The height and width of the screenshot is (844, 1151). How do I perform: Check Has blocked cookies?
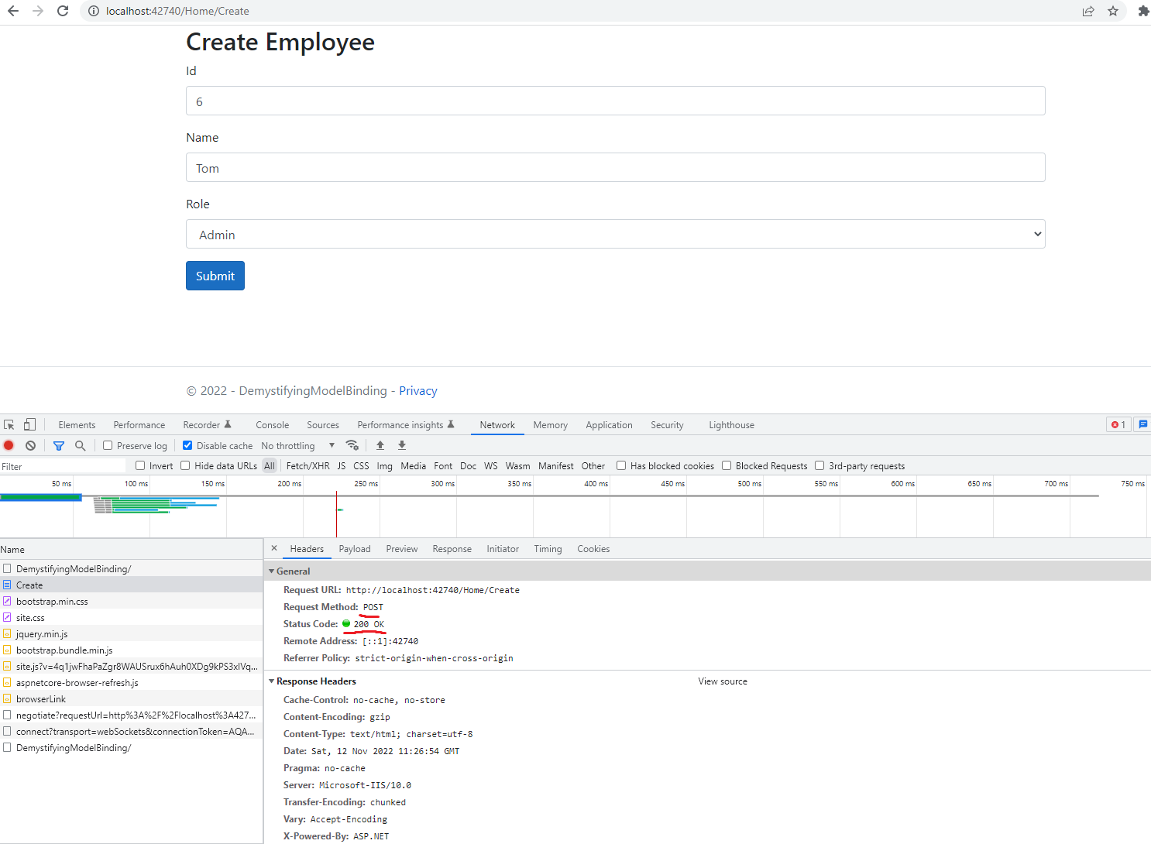(621, 465)
